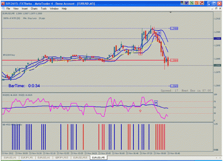223x161 pixels.
Task: Click the dark red Office shortcut icon
Action: (202, 3)
